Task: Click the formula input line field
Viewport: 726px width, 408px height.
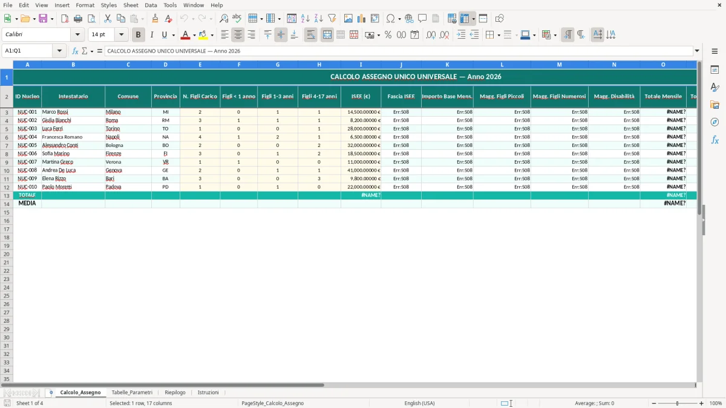Action: tap(398, 51)
